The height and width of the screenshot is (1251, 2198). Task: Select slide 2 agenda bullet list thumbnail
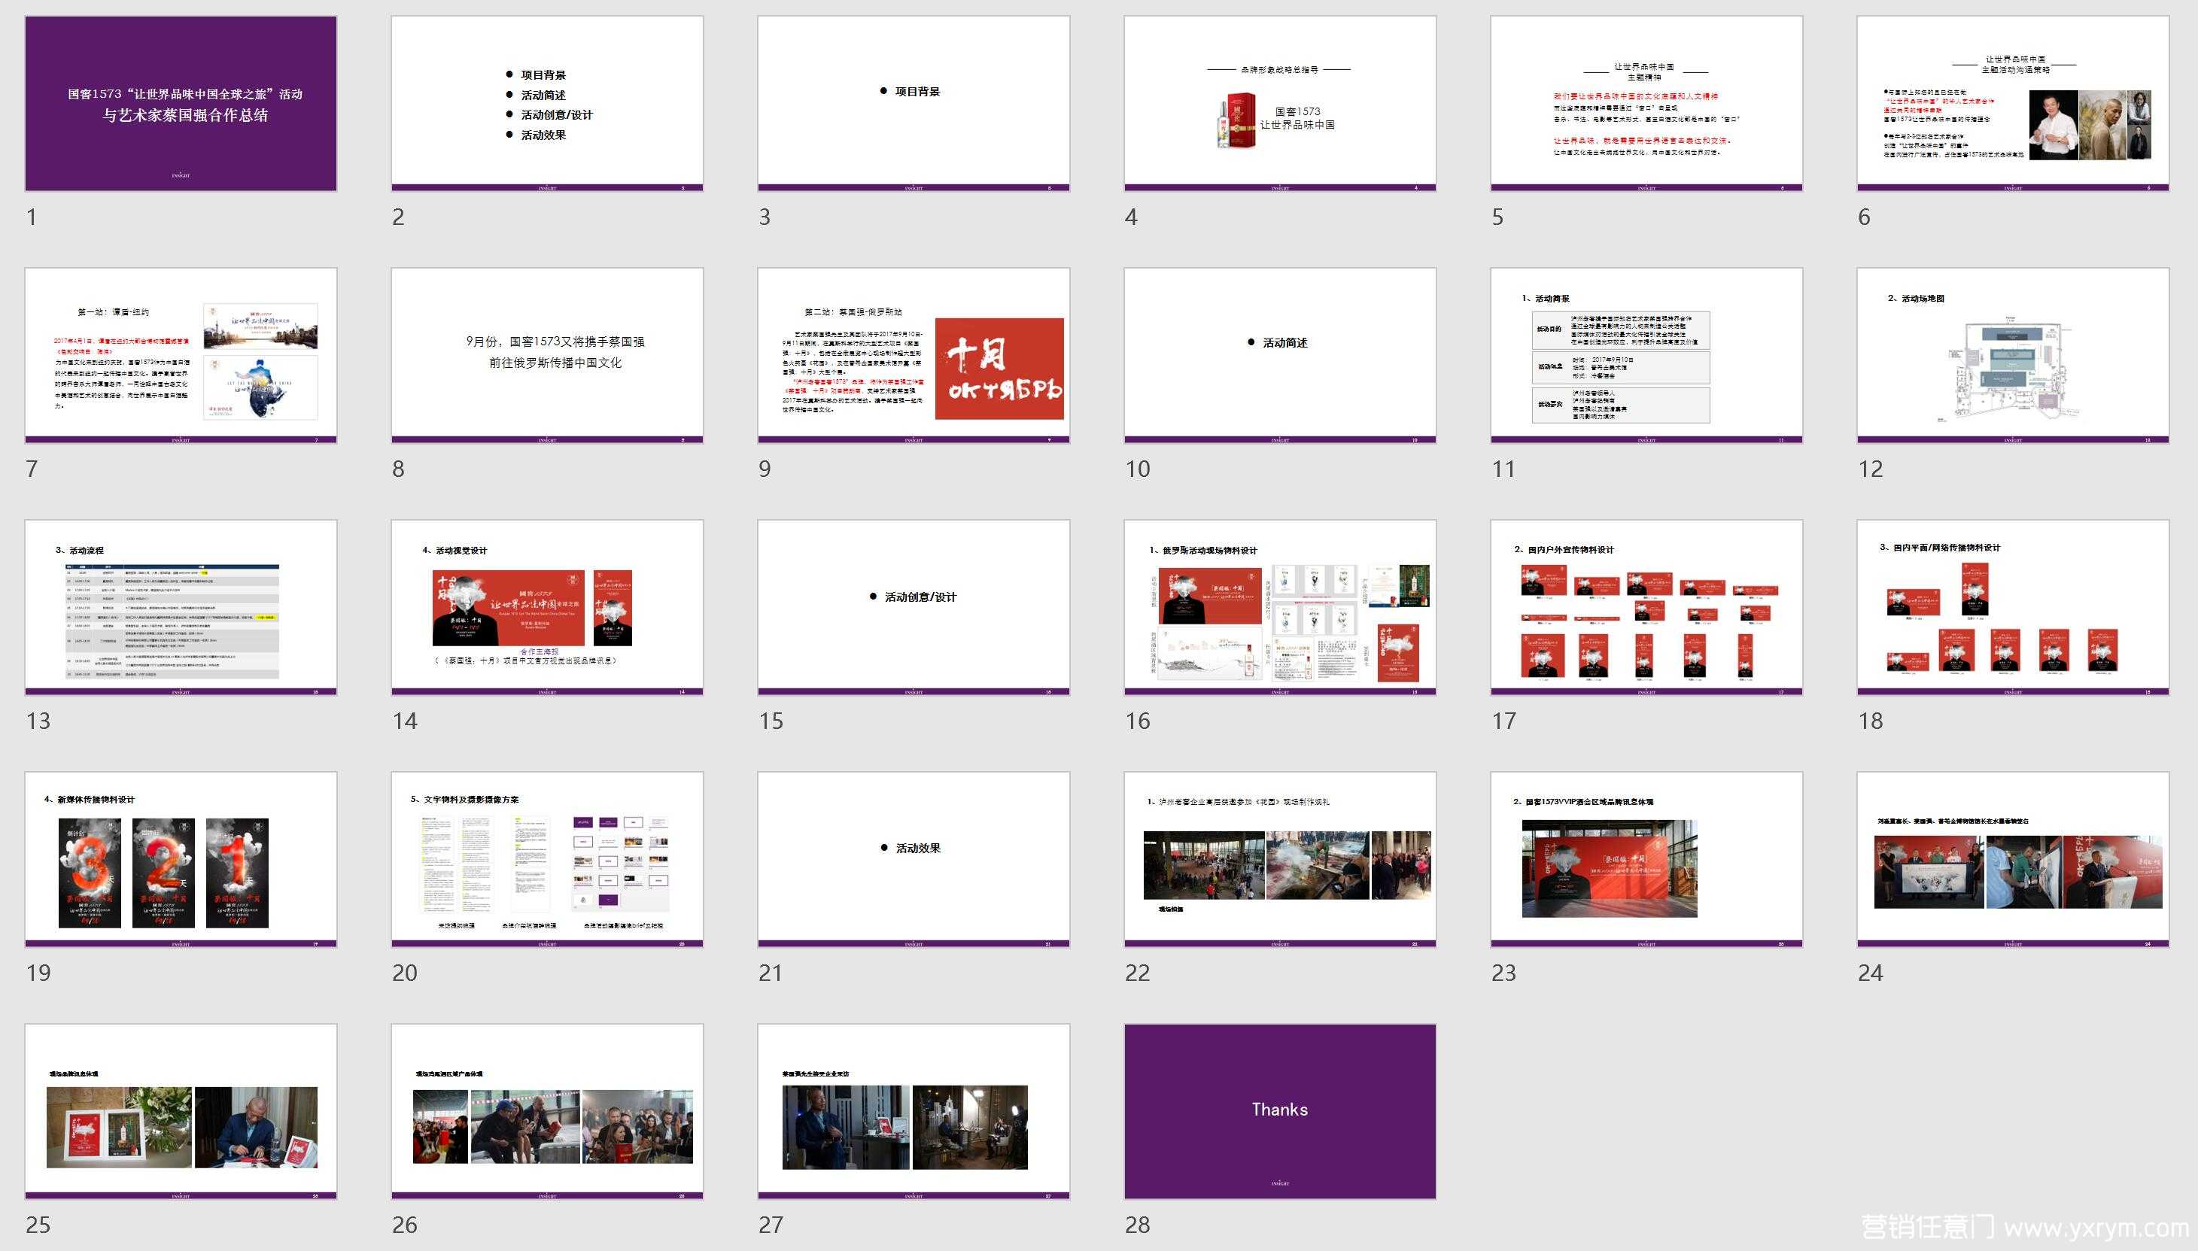[x=546, y=103]
